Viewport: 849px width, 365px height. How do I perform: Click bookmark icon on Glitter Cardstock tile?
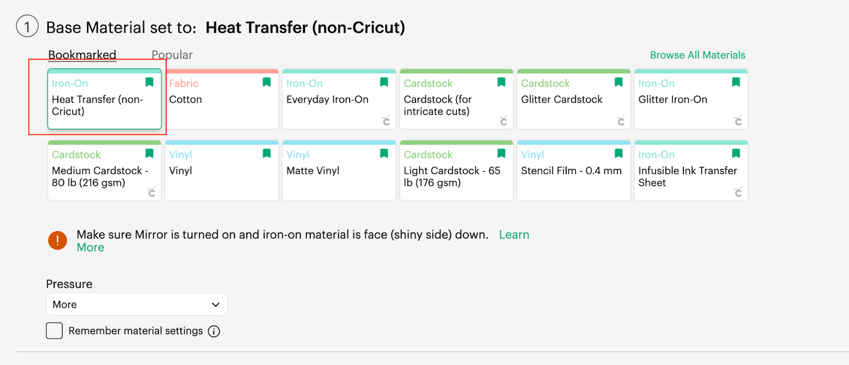(619, 82)
